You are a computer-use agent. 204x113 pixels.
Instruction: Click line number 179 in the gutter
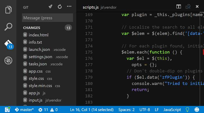[89, 77]
